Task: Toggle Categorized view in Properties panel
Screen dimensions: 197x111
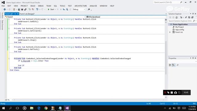Action: 170,65
